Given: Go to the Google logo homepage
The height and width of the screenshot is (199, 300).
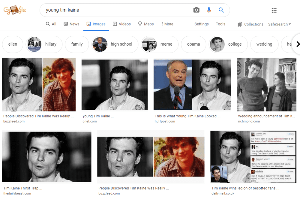Looking at the screenshot, I should tap(15, 10).
